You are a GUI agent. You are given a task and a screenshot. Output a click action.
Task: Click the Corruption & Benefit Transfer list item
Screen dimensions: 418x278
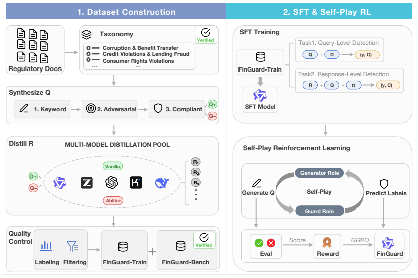click(141, 48)
